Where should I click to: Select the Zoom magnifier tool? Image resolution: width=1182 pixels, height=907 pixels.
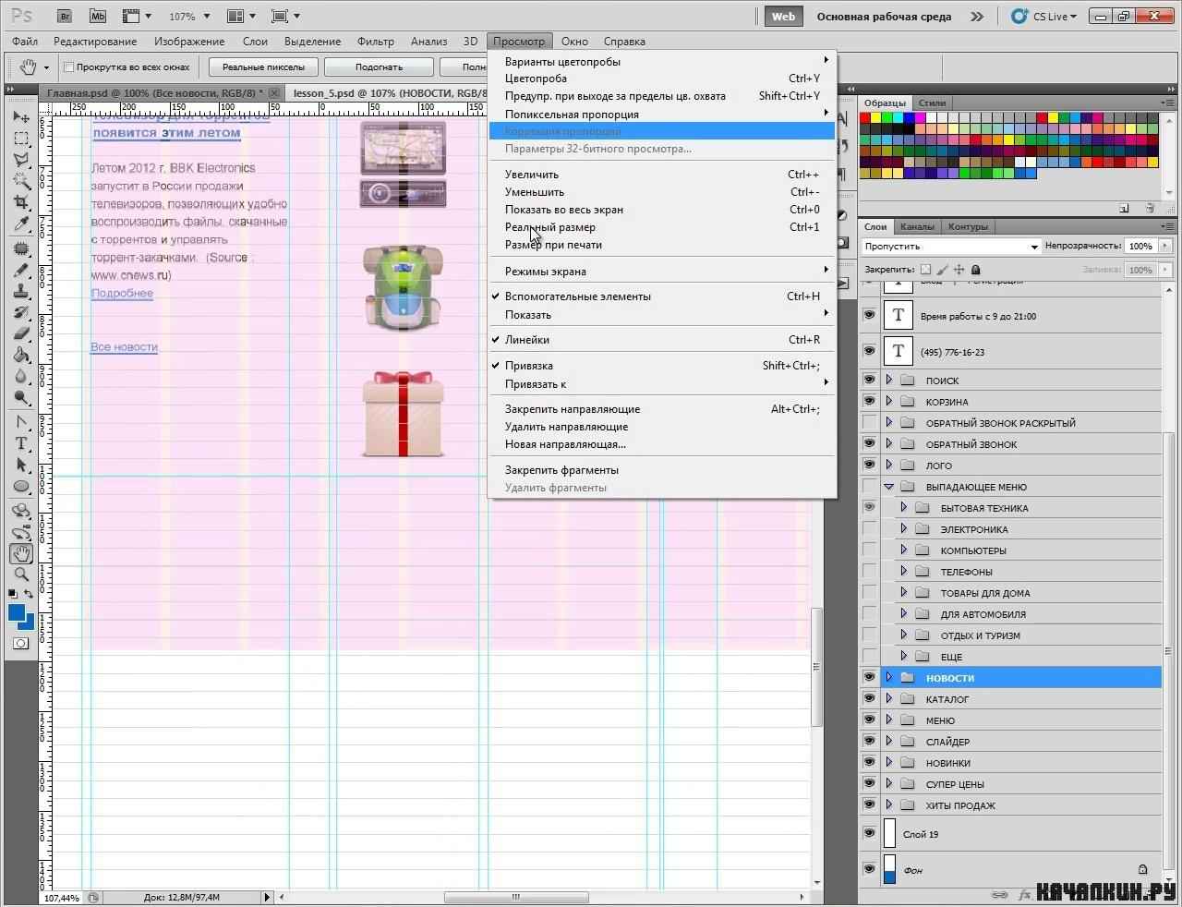[x=21, y=574]
